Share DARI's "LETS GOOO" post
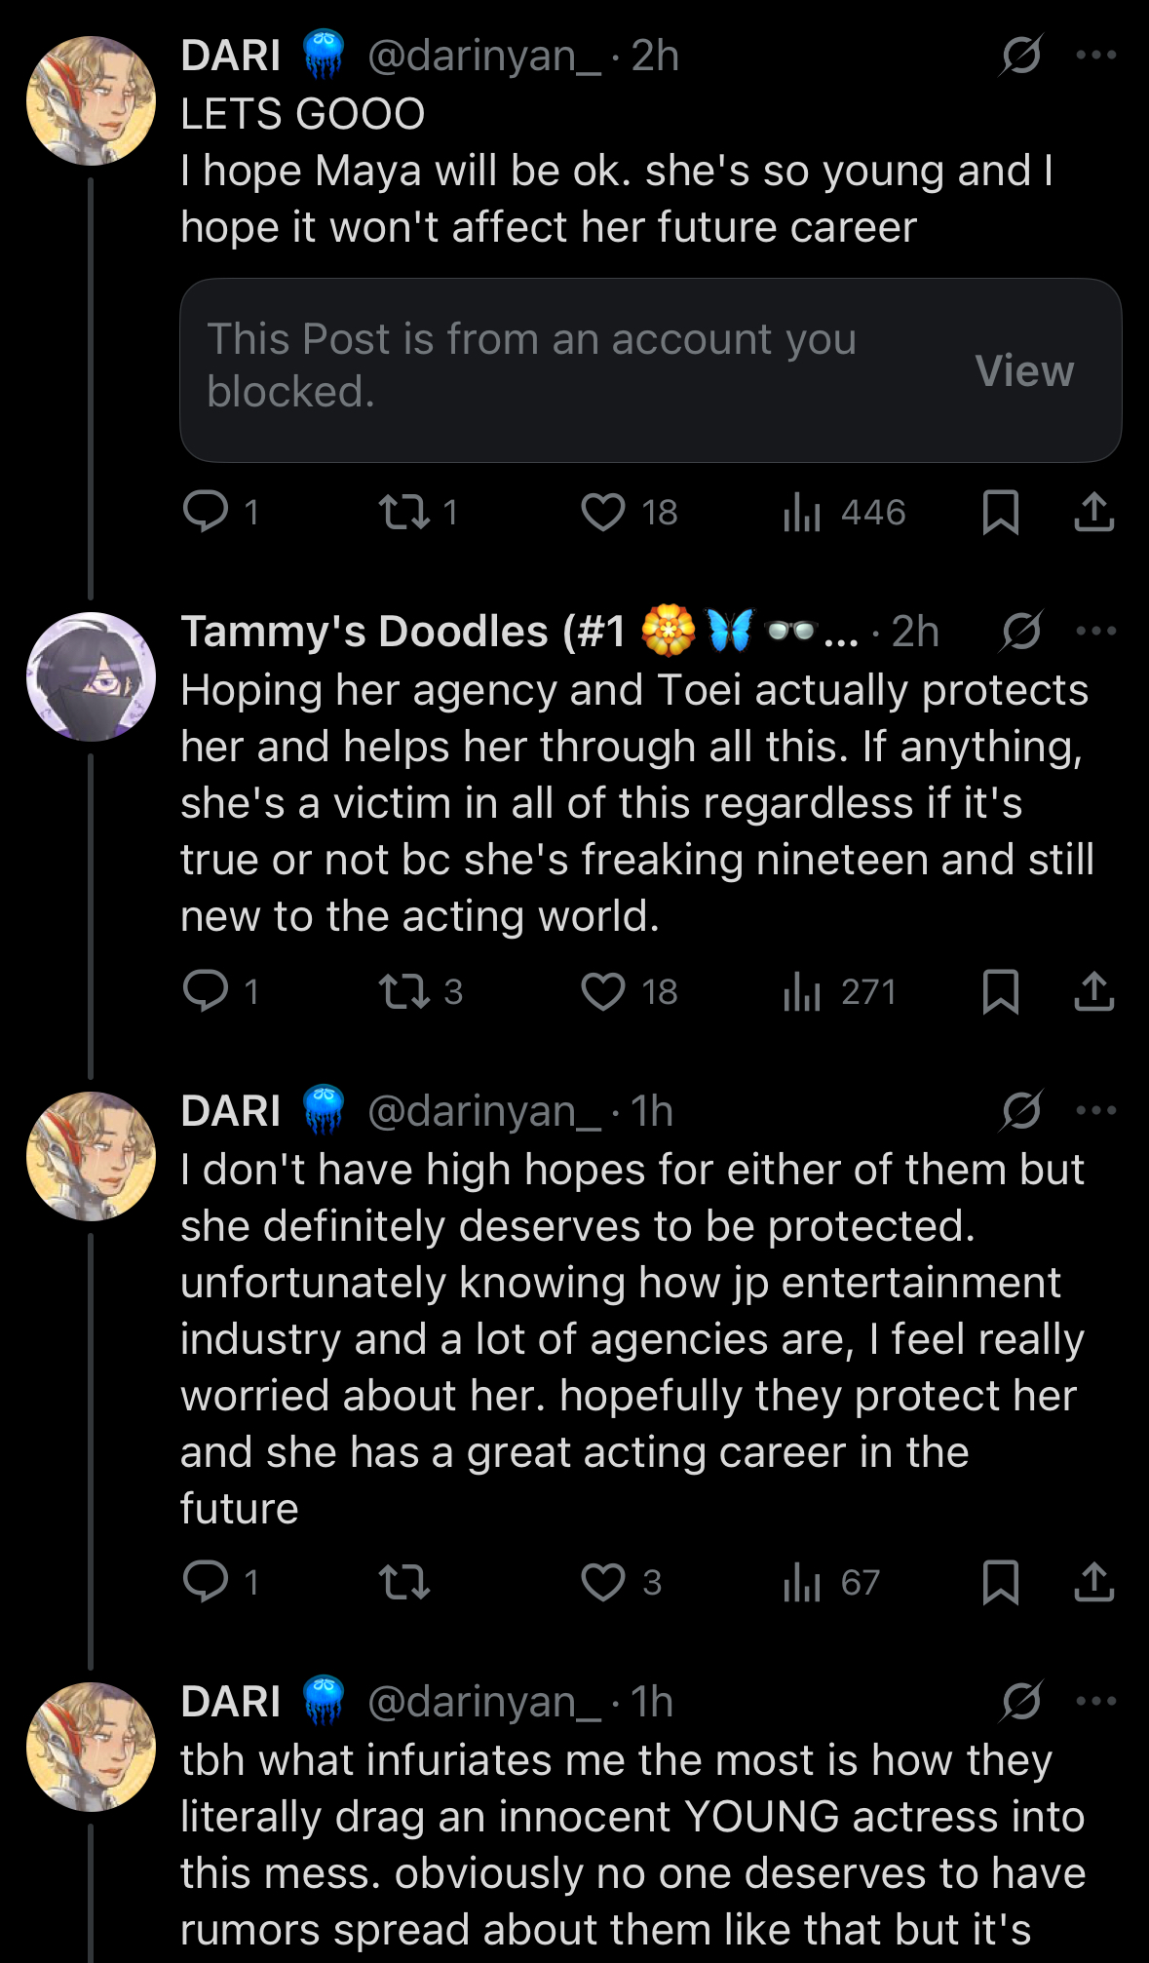 [1093, 512]
